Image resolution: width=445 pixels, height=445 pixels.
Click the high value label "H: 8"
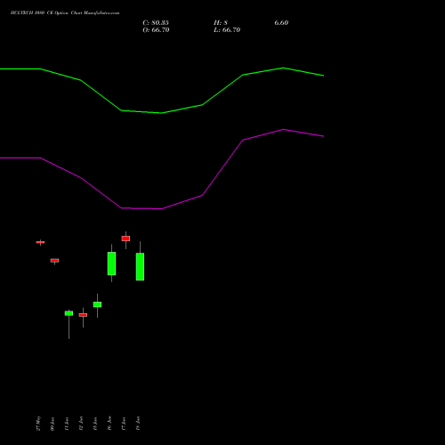(221, 23)
